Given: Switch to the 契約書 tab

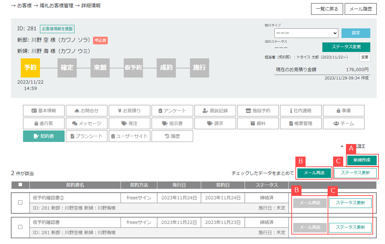Looking at the screenshot, I should point(43,136).
